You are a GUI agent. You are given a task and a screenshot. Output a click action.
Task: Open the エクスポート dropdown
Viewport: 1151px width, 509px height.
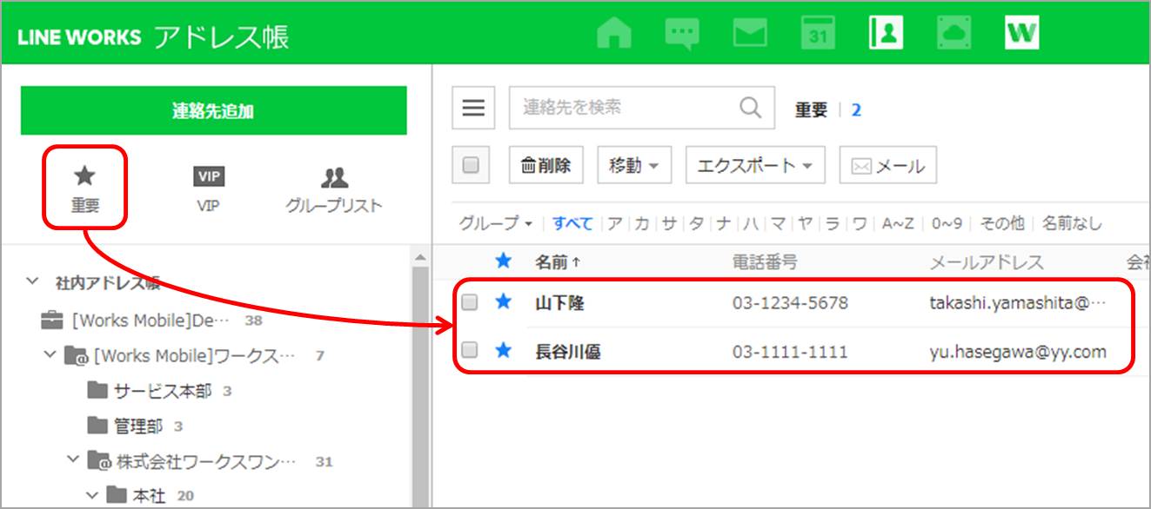[x=754, y=165]
